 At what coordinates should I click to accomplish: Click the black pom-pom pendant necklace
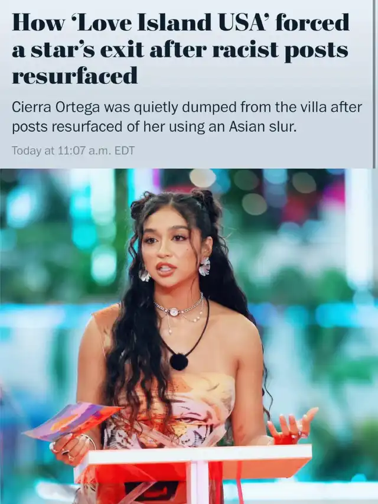179,360
